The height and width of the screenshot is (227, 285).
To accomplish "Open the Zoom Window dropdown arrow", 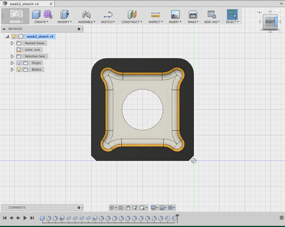I will coord(147,208).
